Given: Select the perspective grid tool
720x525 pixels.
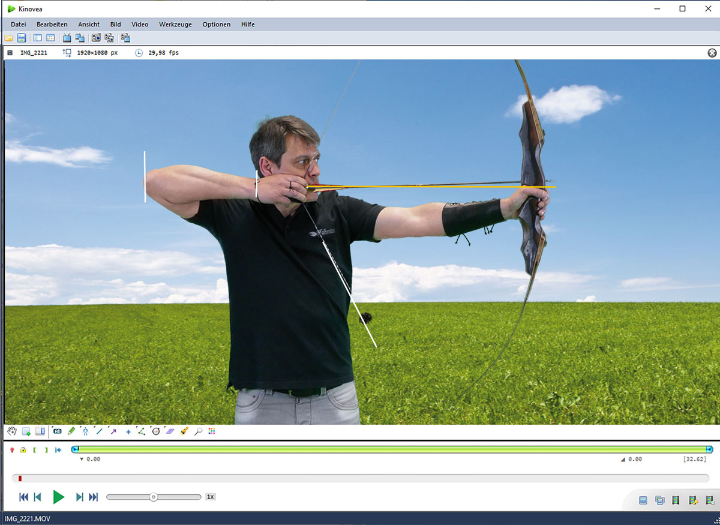Looking at the screenshot, I should tap(170, 431).
